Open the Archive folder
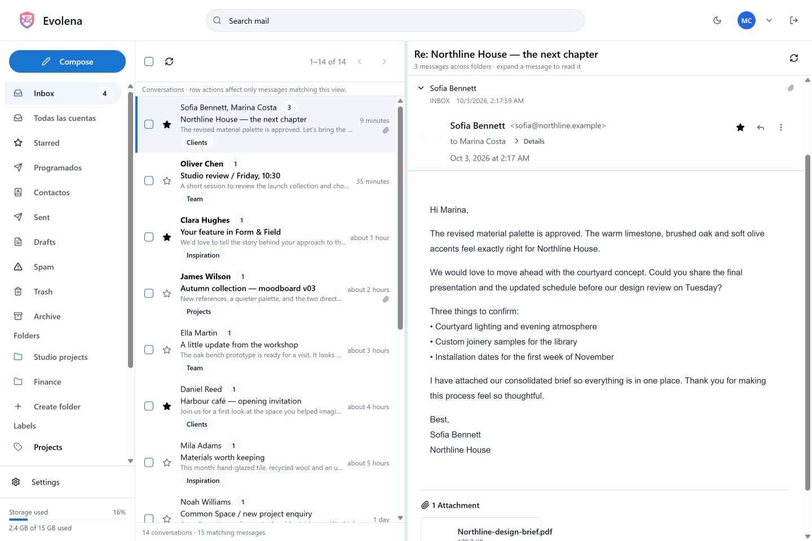This screenshot has height=541, width=812. point(63,317)
